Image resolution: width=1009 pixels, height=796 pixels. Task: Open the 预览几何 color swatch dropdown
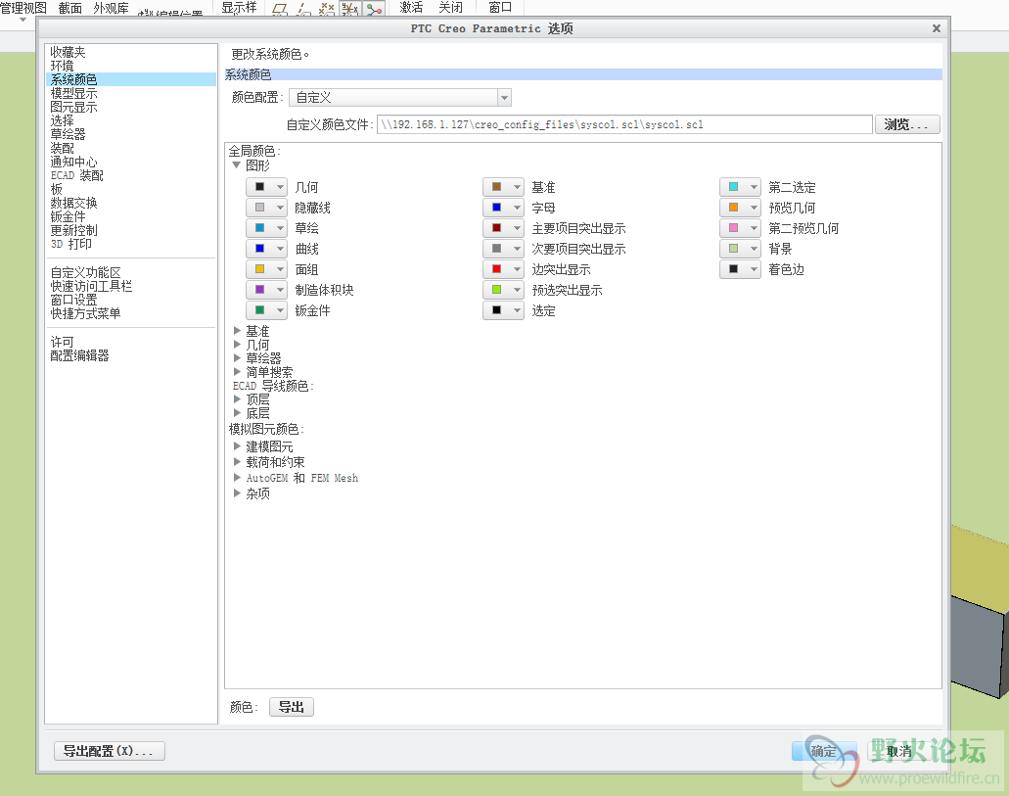tap(740, 208)
